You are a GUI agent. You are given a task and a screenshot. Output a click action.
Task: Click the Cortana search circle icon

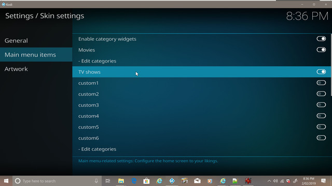[18, 181]
